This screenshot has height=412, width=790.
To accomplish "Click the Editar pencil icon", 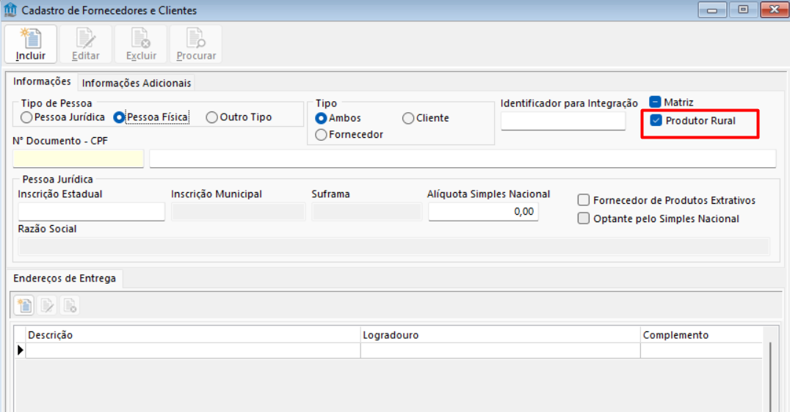I will click(86, 38).
